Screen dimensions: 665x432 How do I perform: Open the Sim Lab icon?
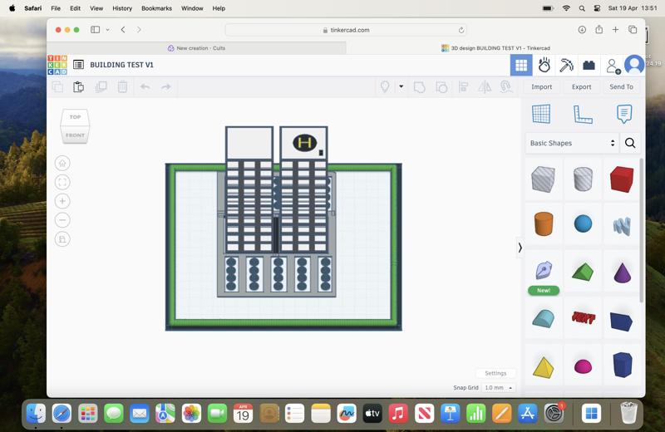[x=544, y=66]
